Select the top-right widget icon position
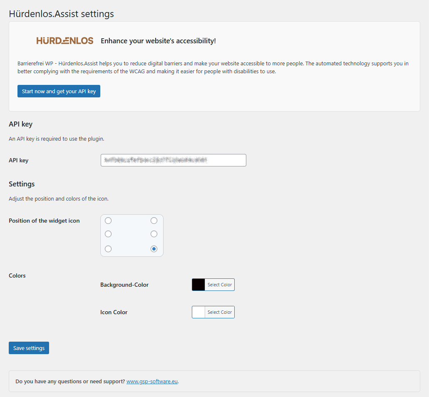Viewport: 429px width, 397px height. 154,221
